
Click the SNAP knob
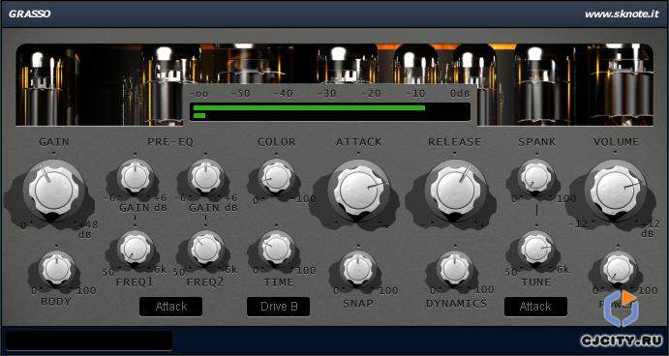pyautogui.click(x=358, y=269)
